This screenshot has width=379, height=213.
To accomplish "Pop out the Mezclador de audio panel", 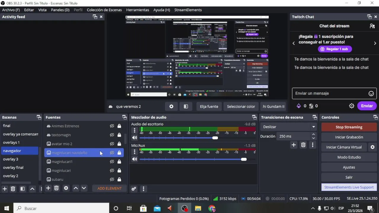I will (254, 117).
